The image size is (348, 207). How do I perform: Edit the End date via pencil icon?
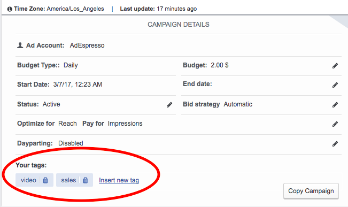(x=335, y=85)
